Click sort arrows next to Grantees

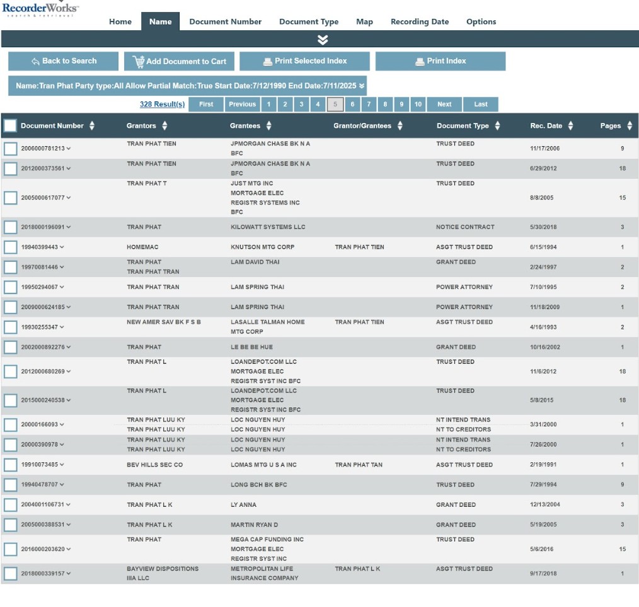(269, 126)
